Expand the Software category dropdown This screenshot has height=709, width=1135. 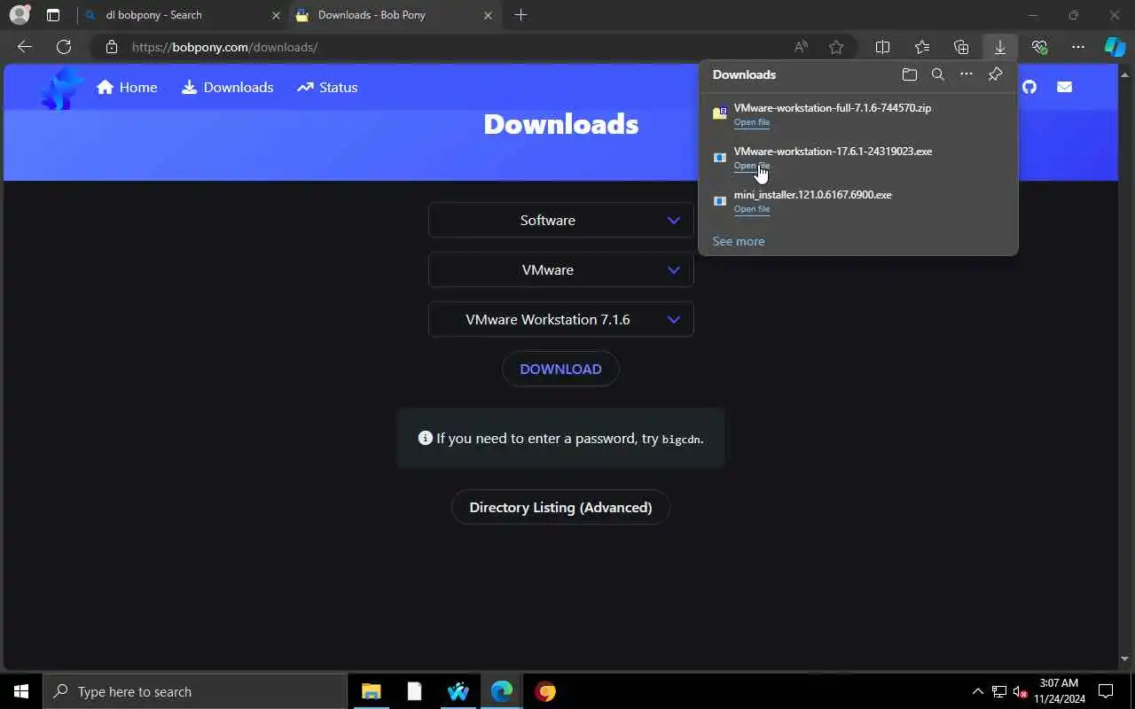[x=560, y=220]
